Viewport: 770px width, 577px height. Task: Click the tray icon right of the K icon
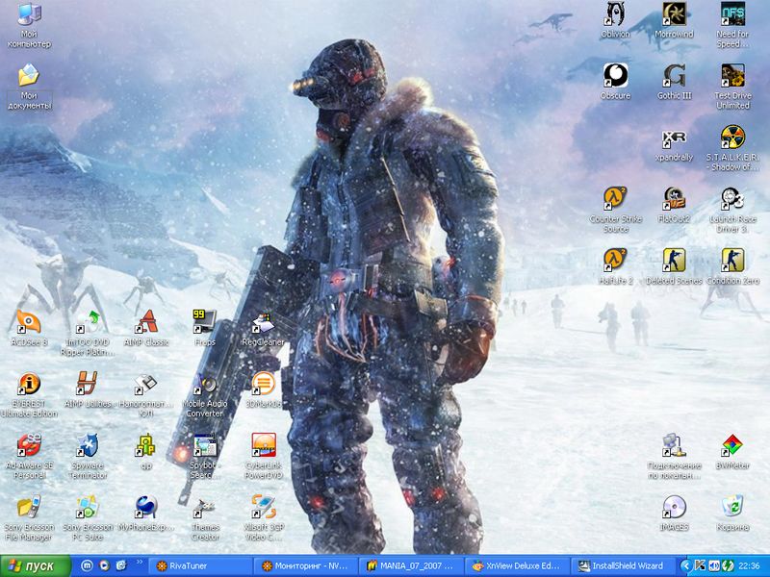713,566
